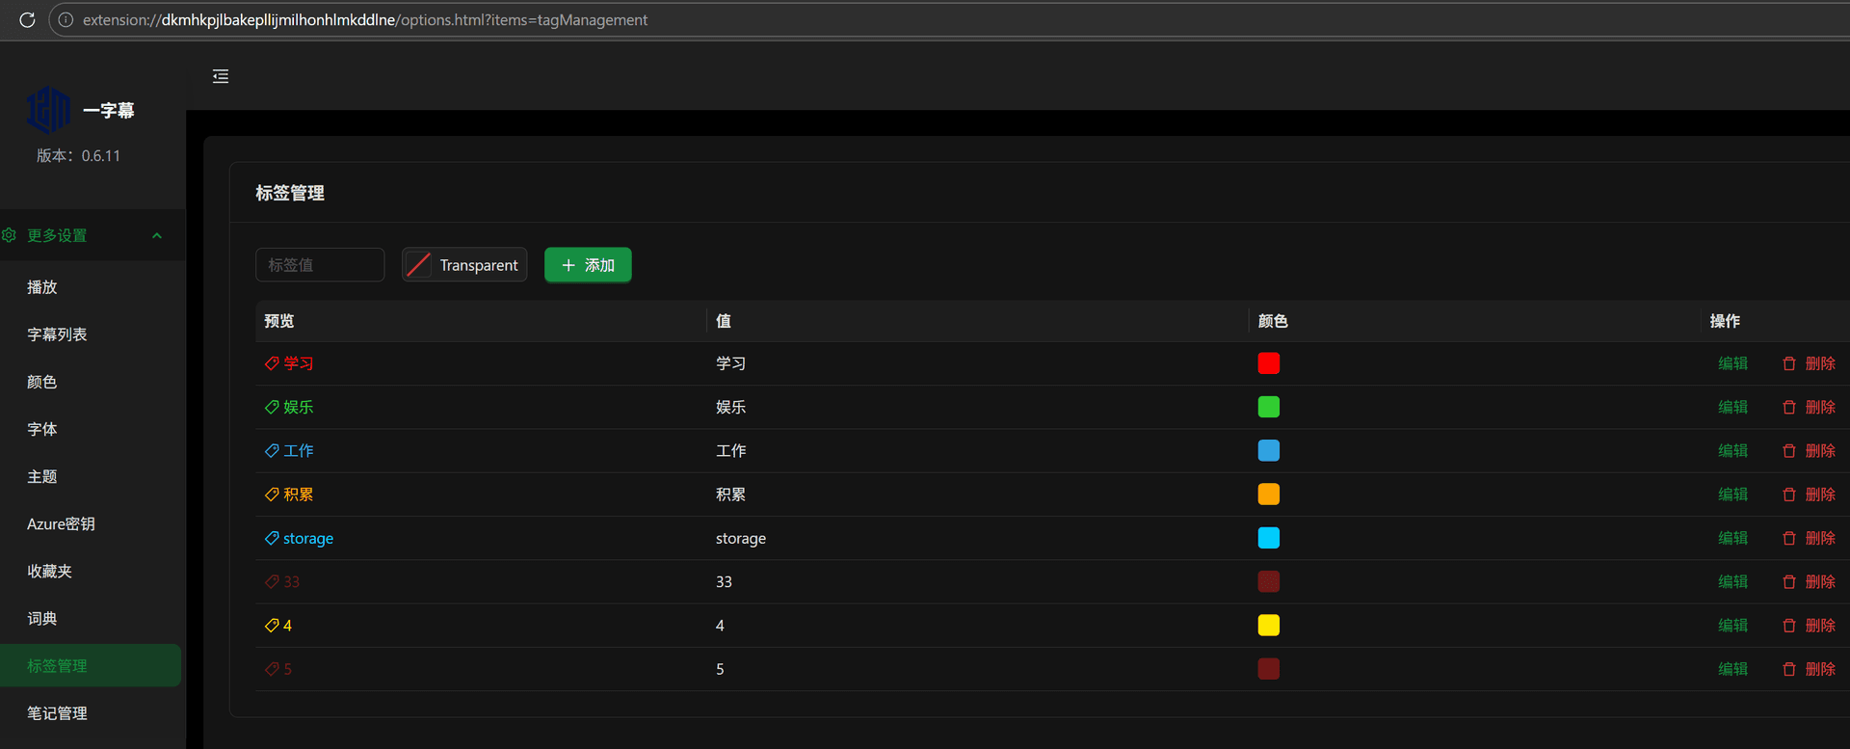Click the yellow color swatch for tag 4
The width and height of the screenshot is (1850, 749).
pyautogui.click(x=1268, y=626)
